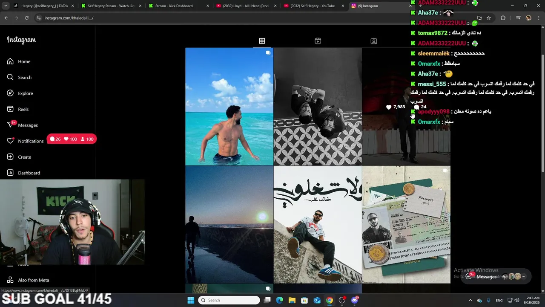Switch to the Reels profile tab
The image size is (545, 307).
click(318, 41)
